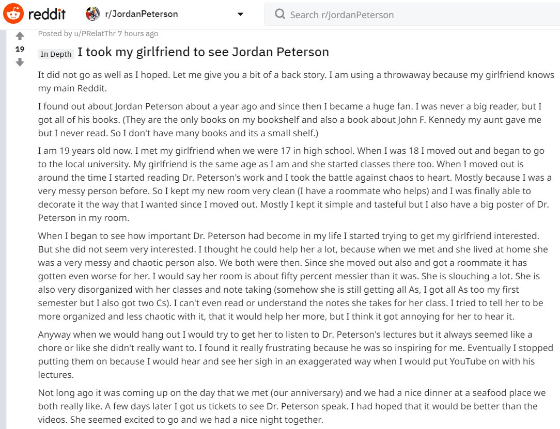Screen dimensions: 560x429
Task: Click the Reddit Snoo logo icon
Action: (13, 14)
